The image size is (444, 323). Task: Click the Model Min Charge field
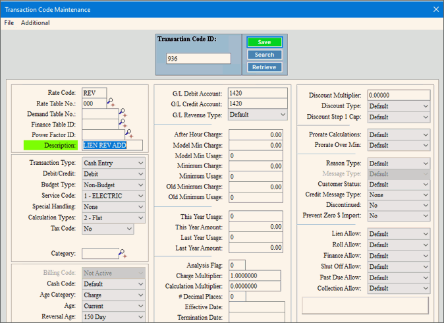pos(256,145)
